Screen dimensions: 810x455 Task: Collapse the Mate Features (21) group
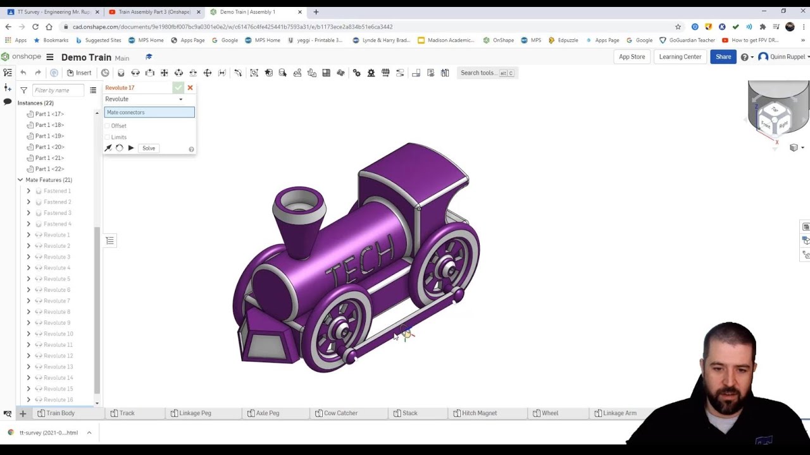click(x=20, y=180)
